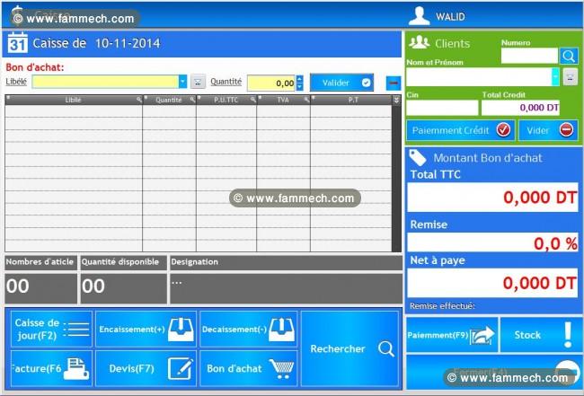Click the Encaissement(+) button

coord(146,329)
